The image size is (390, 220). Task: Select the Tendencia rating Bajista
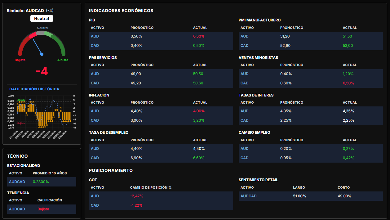tap(43, 209)
